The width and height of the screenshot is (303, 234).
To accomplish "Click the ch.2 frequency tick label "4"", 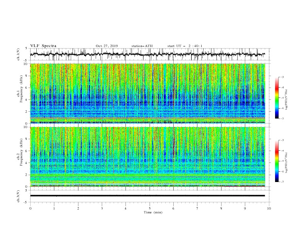I will (26, 163).
